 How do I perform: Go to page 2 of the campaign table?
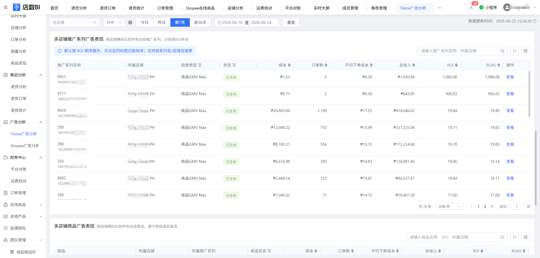pyautogui.click(x=485, y=207)
